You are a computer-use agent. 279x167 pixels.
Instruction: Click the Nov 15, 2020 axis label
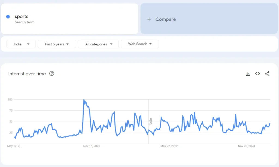92,146
